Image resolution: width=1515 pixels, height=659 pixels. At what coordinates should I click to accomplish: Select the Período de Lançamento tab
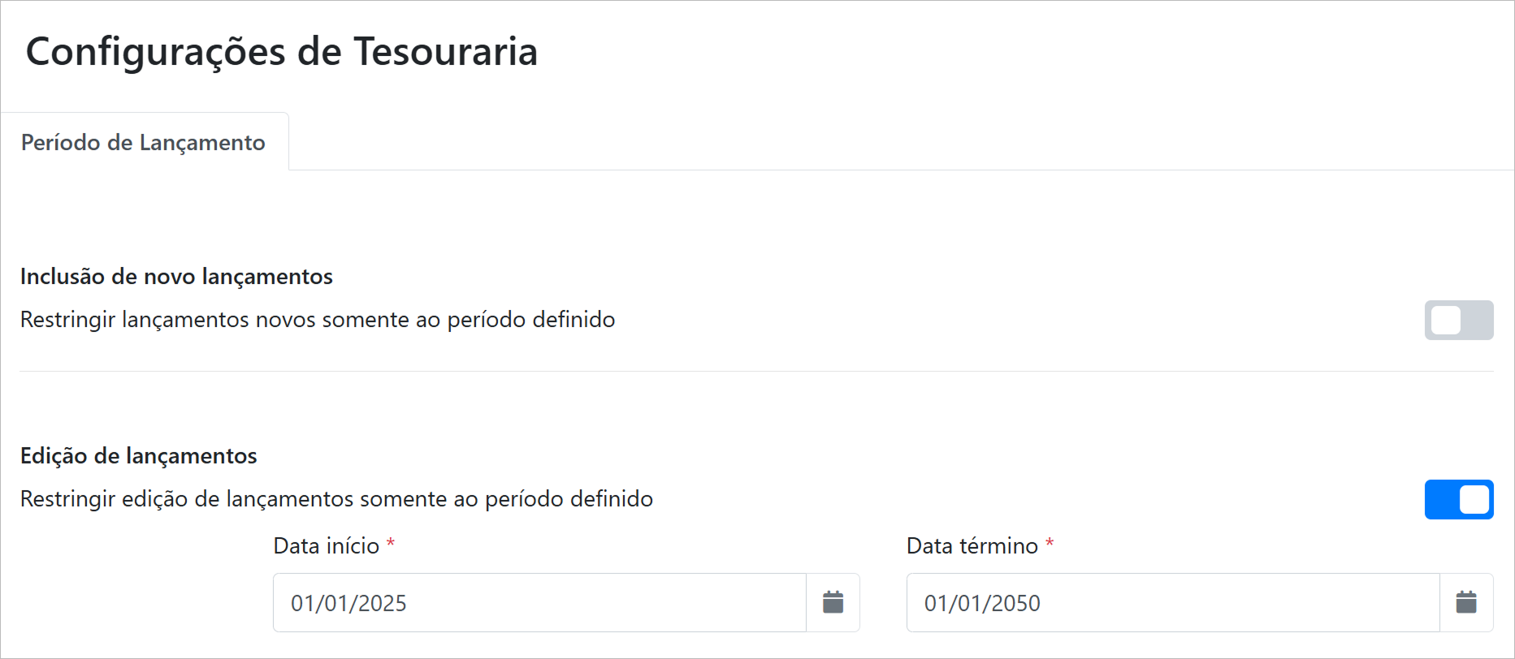[x=144, y=142]
